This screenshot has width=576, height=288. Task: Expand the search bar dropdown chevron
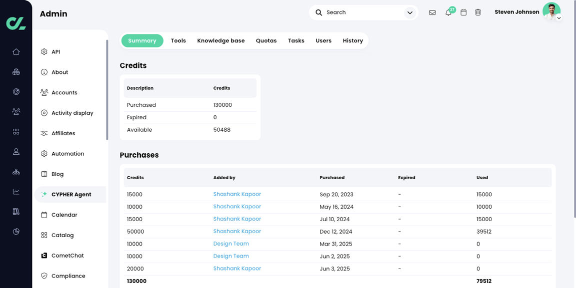[x=409, y=12]
